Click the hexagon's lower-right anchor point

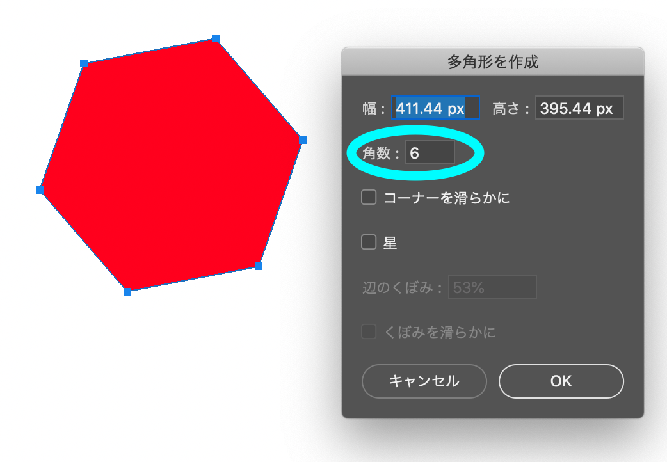pos(258,266)
